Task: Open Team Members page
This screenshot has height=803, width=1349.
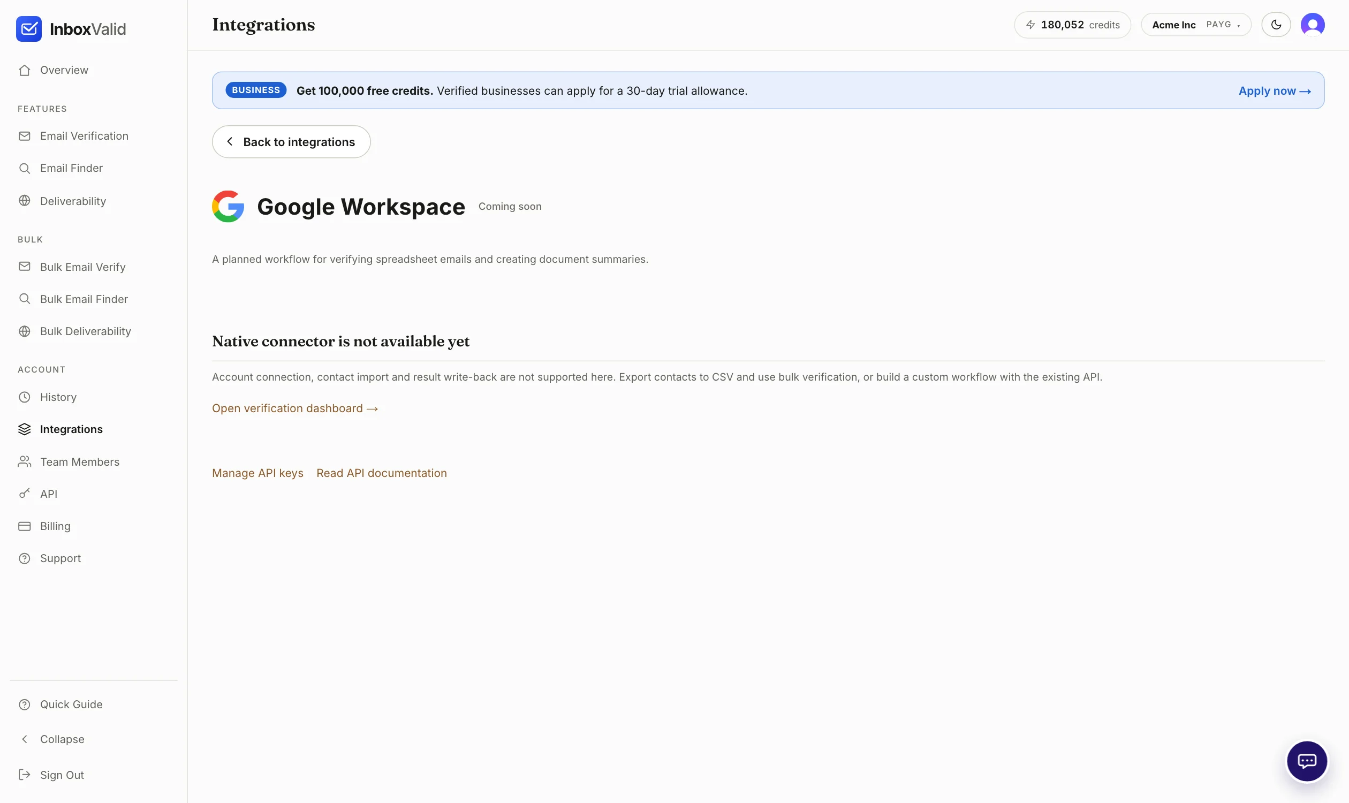Action: tap(80, 461)
